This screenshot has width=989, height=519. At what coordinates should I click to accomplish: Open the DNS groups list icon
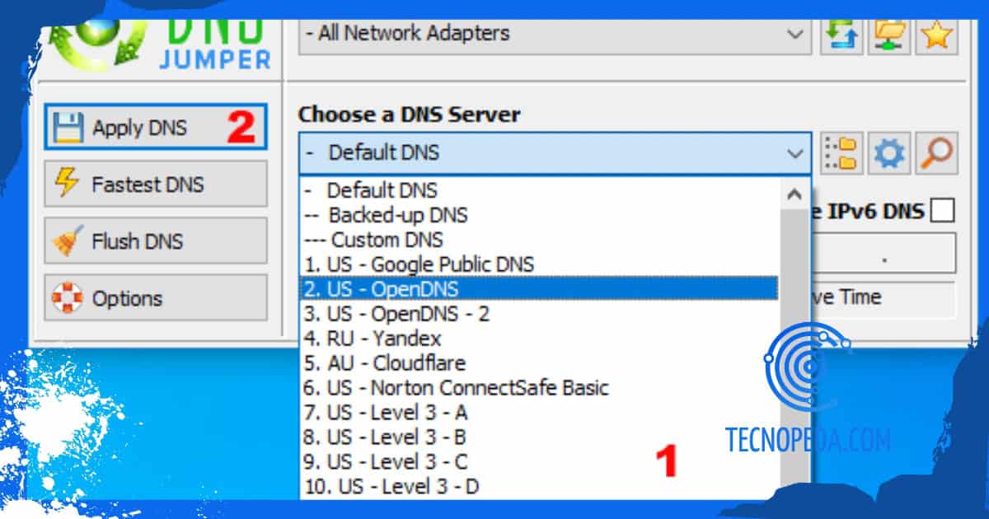[841, 153]
